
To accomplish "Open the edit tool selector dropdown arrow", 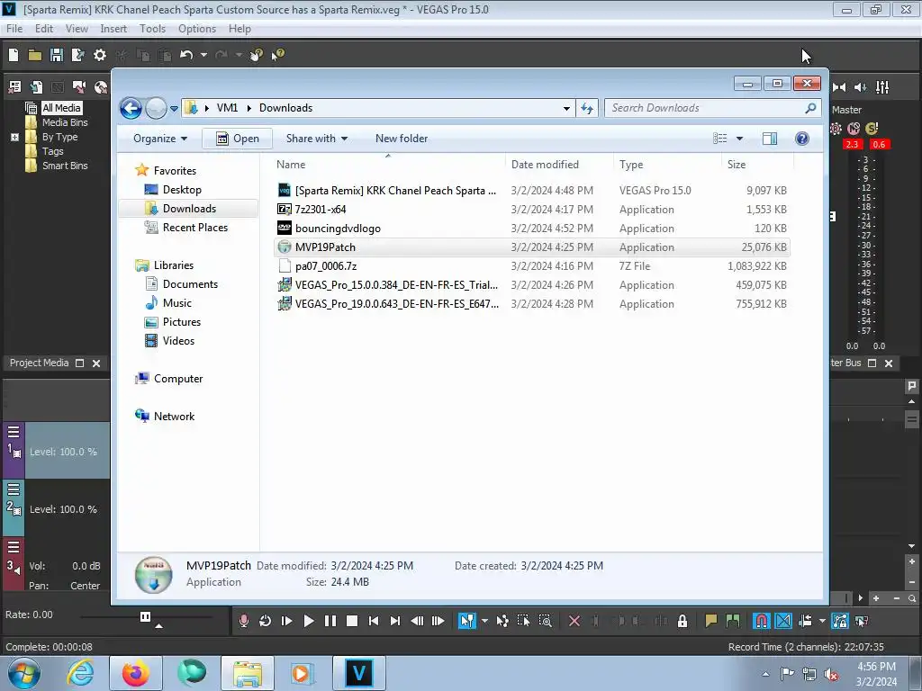I will [x=484, y=621].
